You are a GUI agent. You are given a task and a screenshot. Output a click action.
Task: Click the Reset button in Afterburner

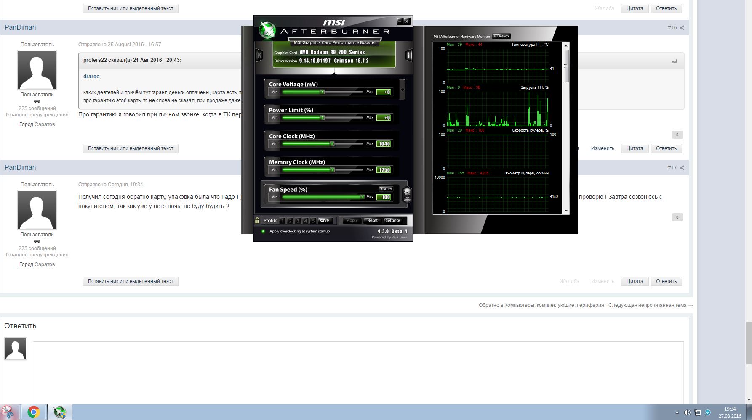(x=372, y=220)
